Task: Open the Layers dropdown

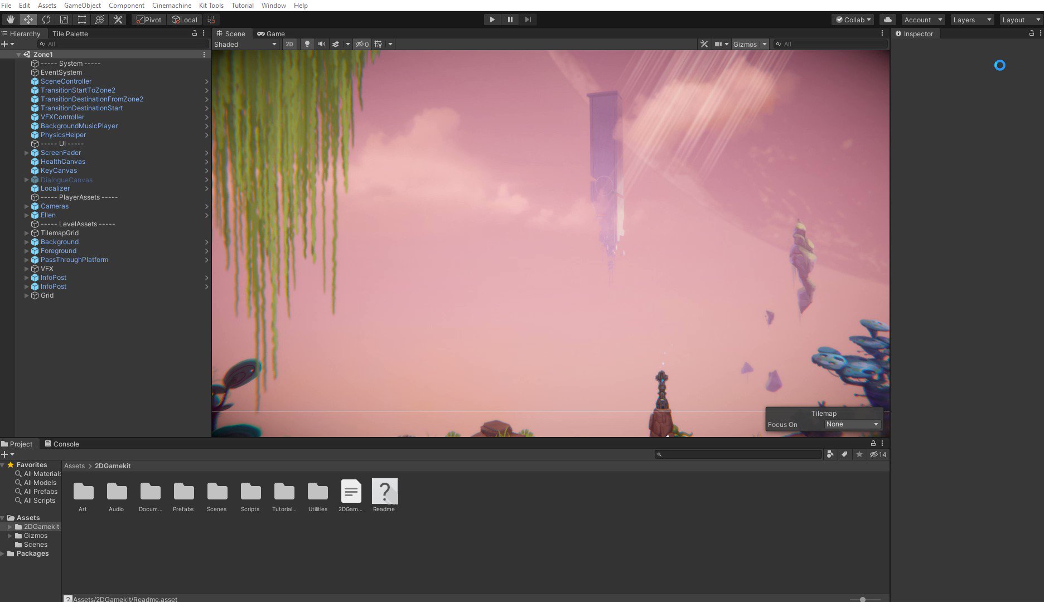Action: point(972,20)
